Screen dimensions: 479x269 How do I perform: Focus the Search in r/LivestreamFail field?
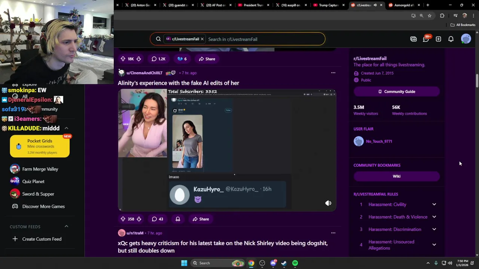tap(265, 39)
